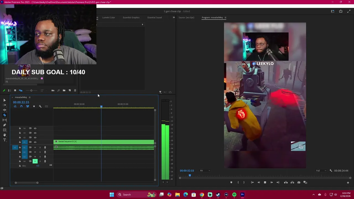
Task: Solo audio track A2
Action: point(40,152)
